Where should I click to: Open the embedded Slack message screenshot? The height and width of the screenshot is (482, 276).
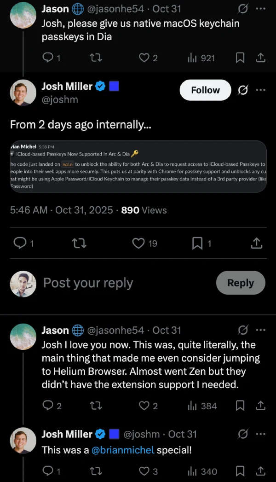[x=138, y=168]
